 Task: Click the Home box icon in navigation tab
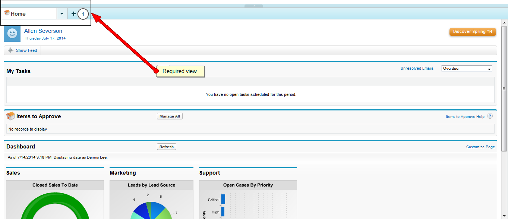pyautogui.click(x=7, y=13)
